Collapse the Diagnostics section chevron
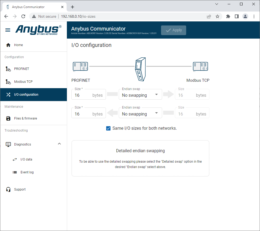 click(x=59, y=144)
